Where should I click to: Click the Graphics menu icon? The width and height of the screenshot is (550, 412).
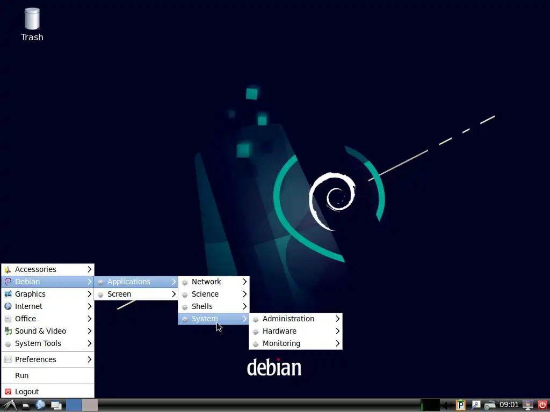click(x=8, y=294)
